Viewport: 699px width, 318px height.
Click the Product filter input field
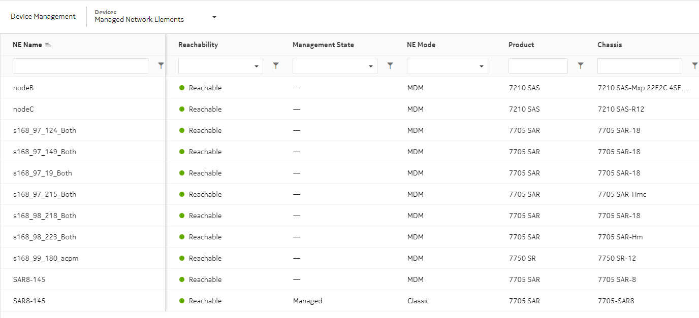[538, 65]
